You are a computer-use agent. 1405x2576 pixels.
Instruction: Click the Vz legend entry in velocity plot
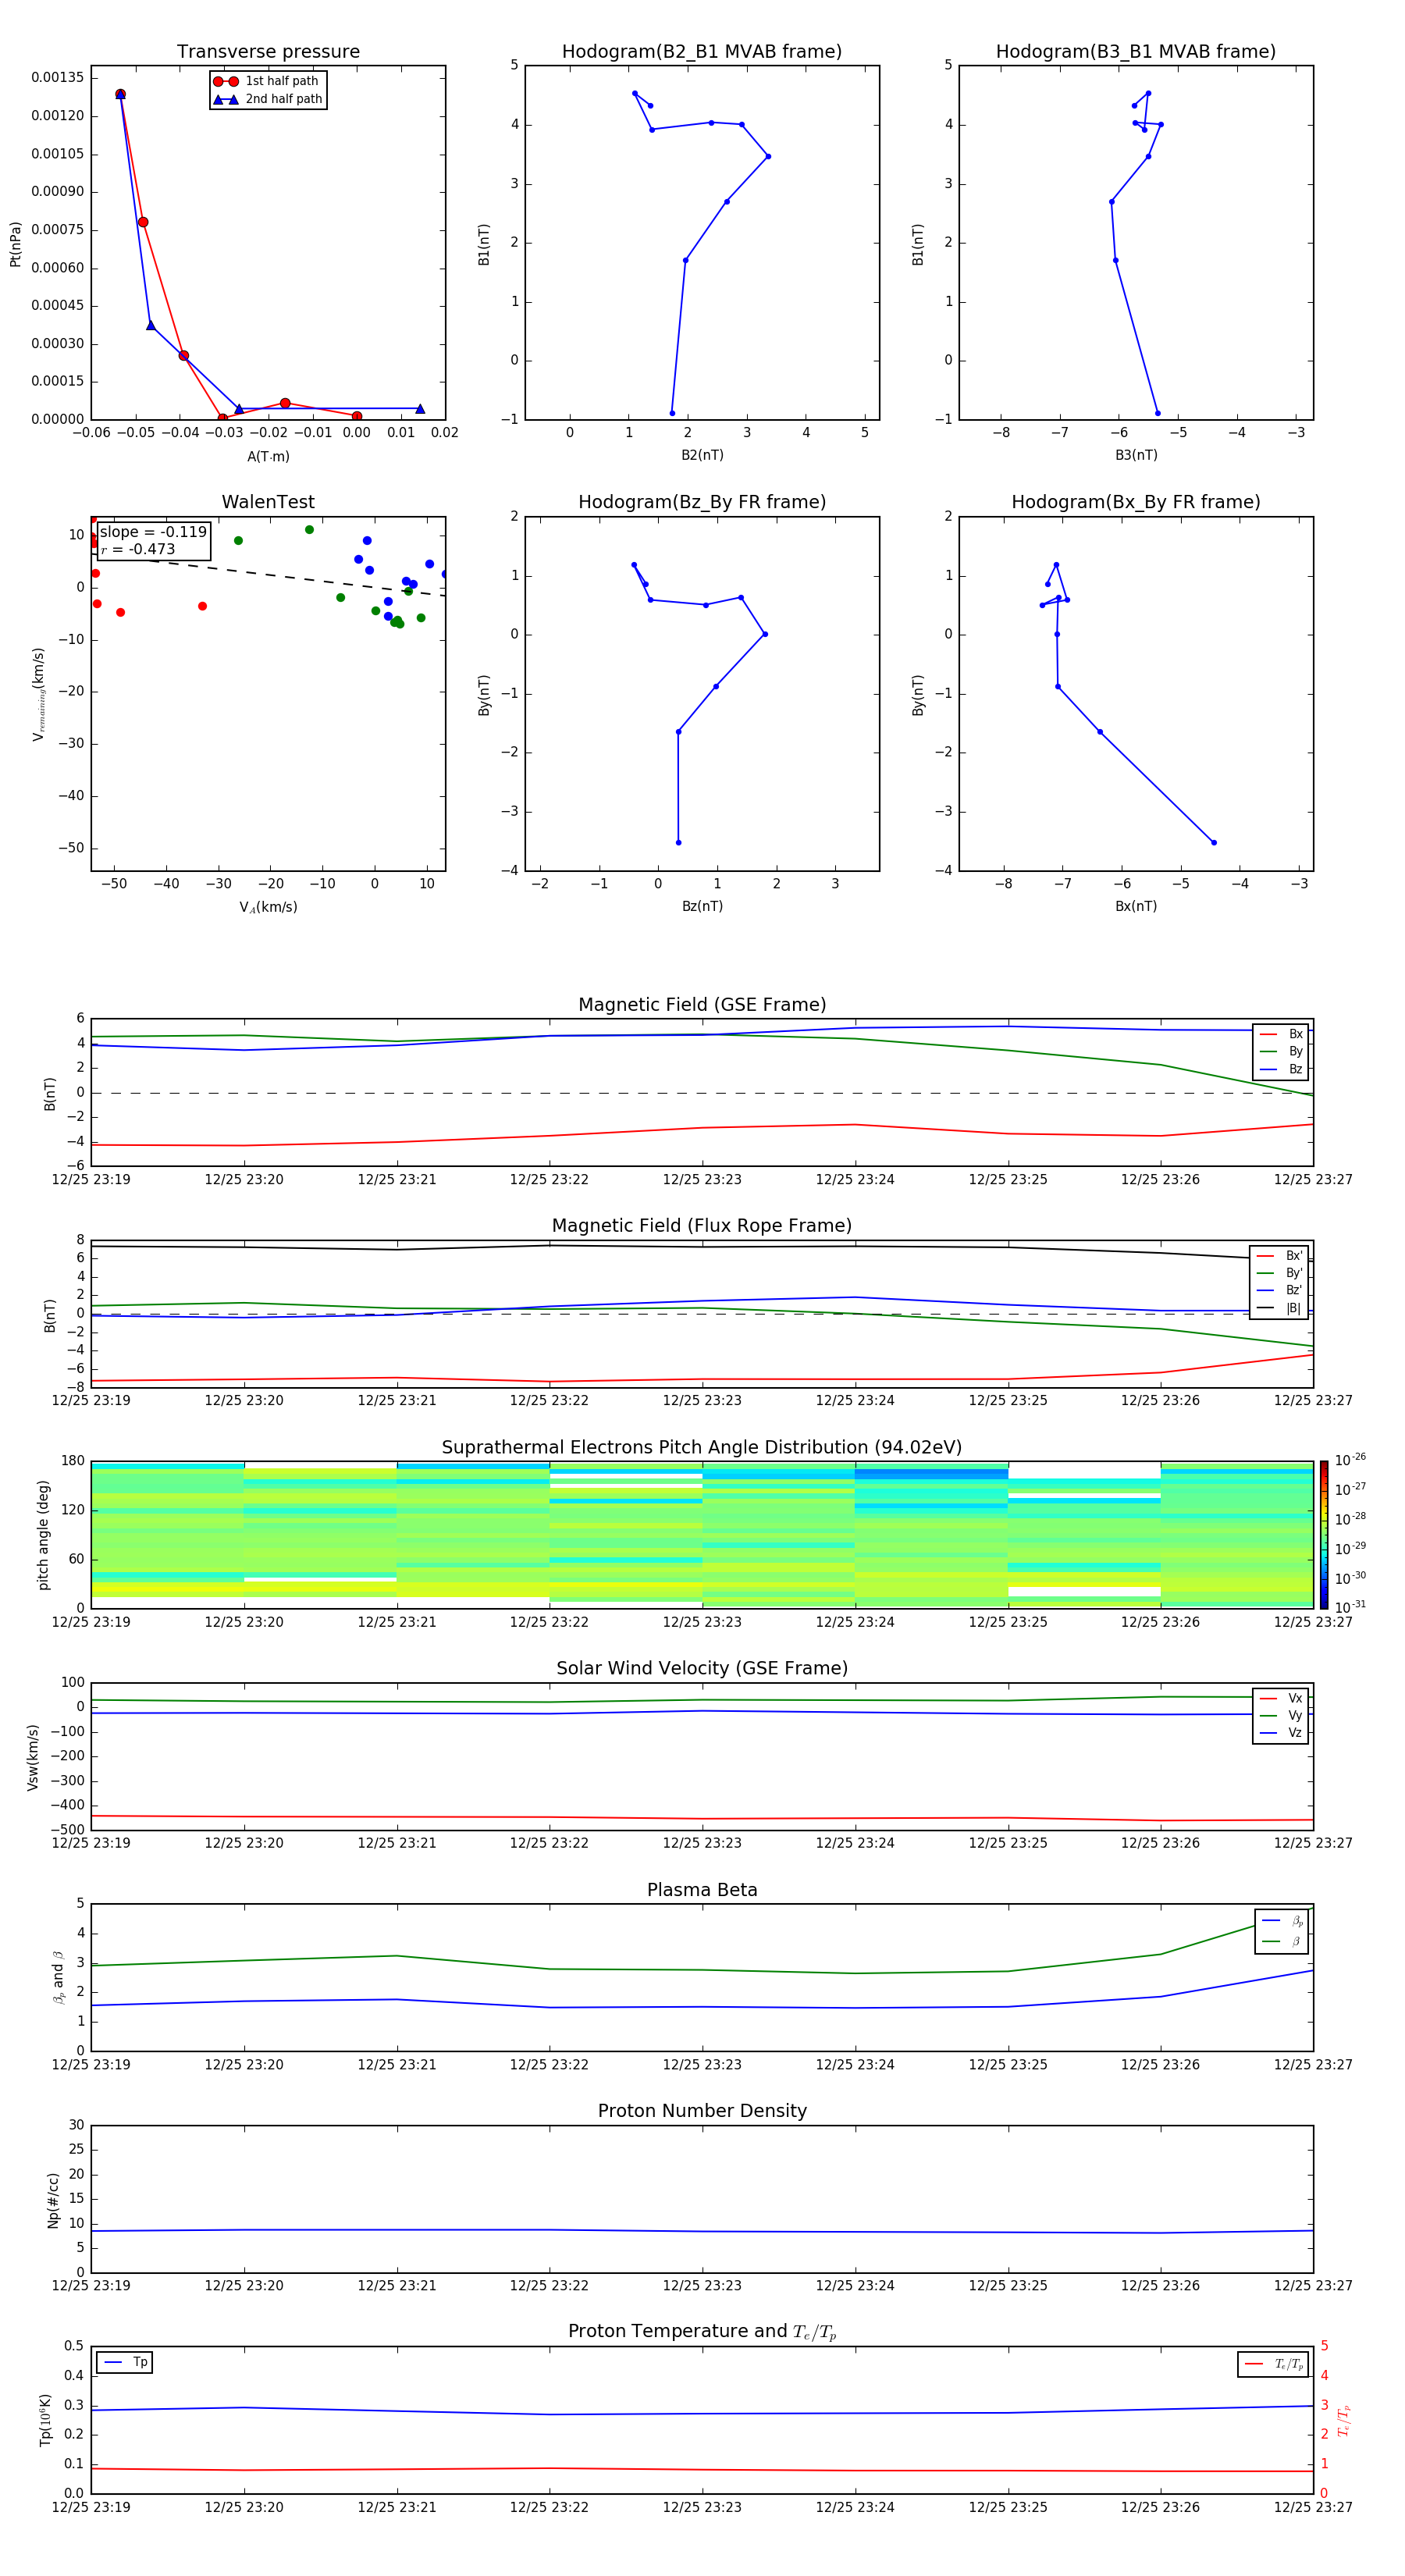[1281, 1733]
